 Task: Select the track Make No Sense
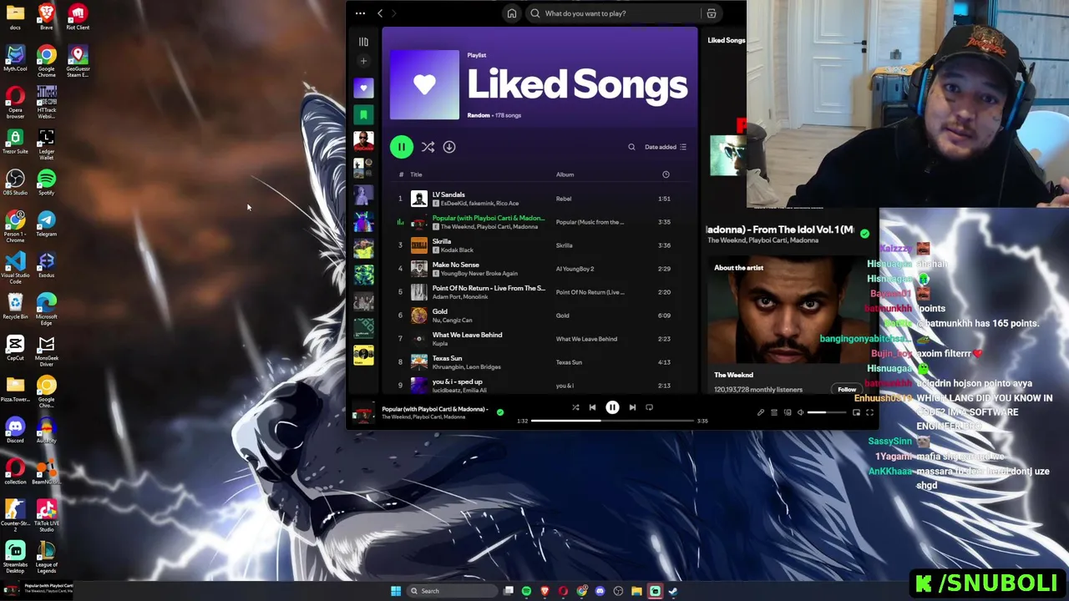(x=539, y=269)
